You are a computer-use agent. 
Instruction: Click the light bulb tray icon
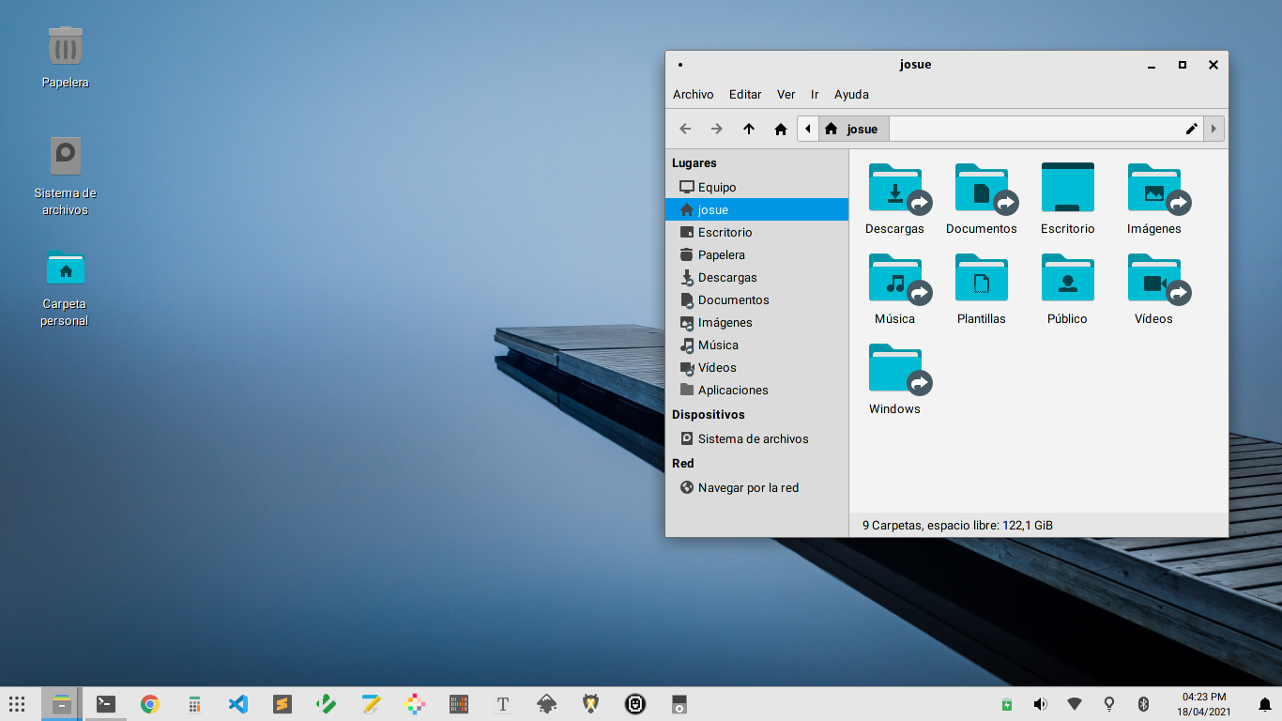(1108, 704)
